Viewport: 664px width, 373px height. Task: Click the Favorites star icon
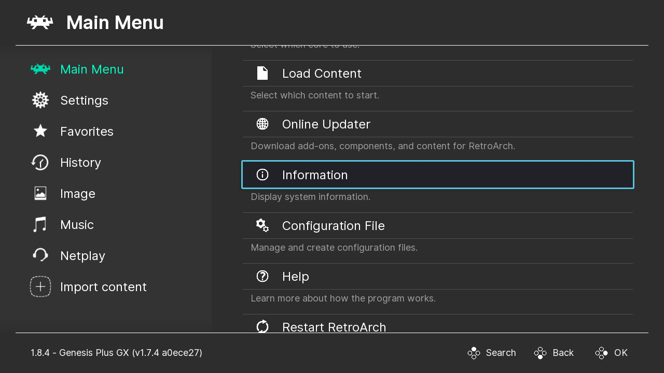click(x=40, y=131)
